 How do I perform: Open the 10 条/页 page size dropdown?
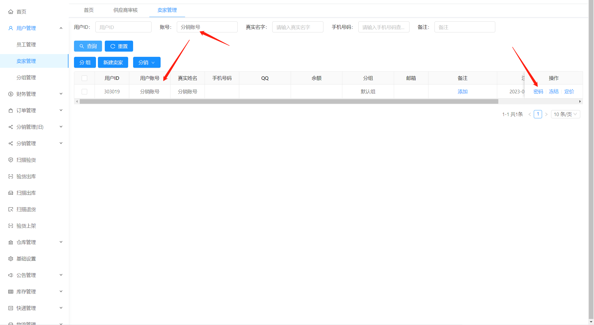coord(565,114)
